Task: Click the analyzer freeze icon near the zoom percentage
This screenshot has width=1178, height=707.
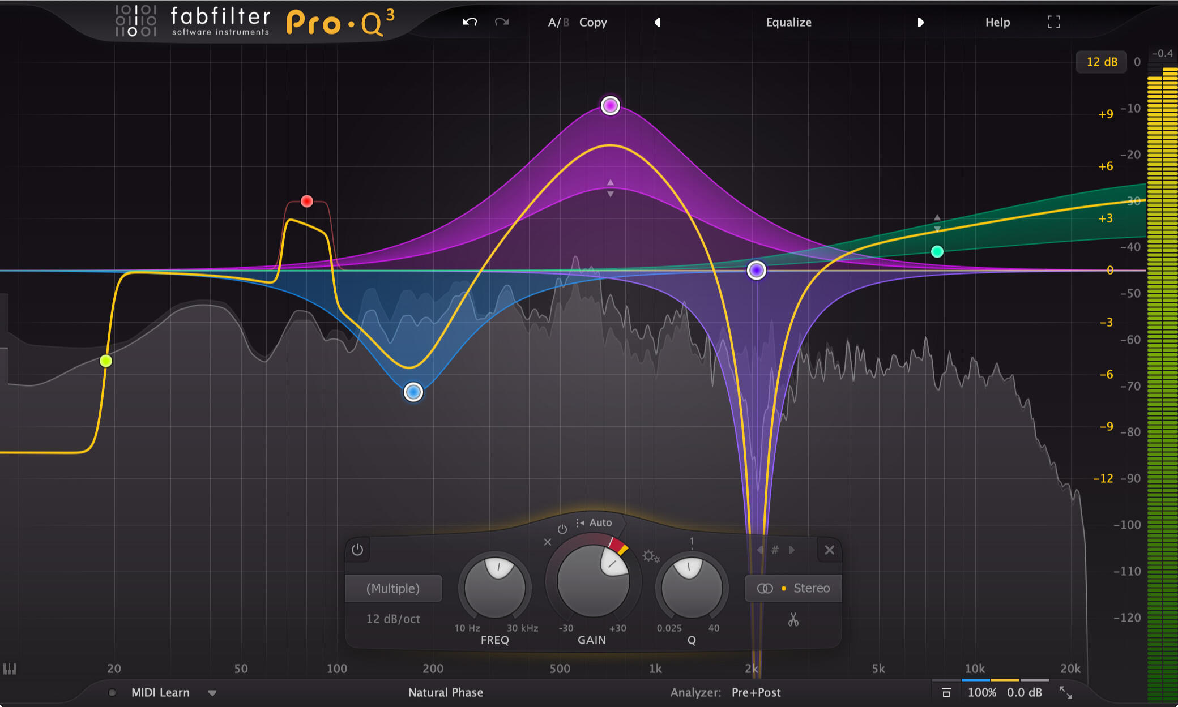Action: (946, 692)
